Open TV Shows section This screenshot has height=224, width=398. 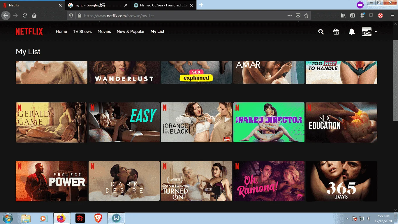point(82,32)
